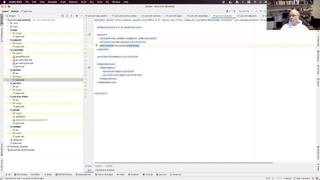Collapse the shade module node
The image size is (320, 180).
coord(8,110)
